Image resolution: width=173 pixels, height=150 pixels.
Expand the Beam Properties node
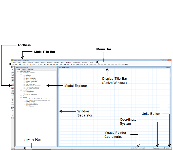(x=24, y=78)
